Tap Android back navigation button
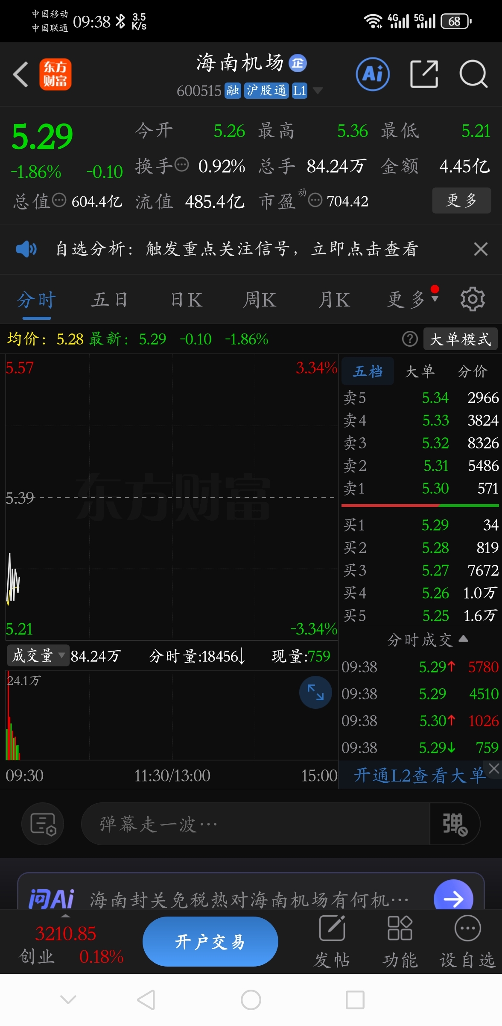Viewport: 502px width, 1026px height. pyautogui.click(x=146, y=1000)
